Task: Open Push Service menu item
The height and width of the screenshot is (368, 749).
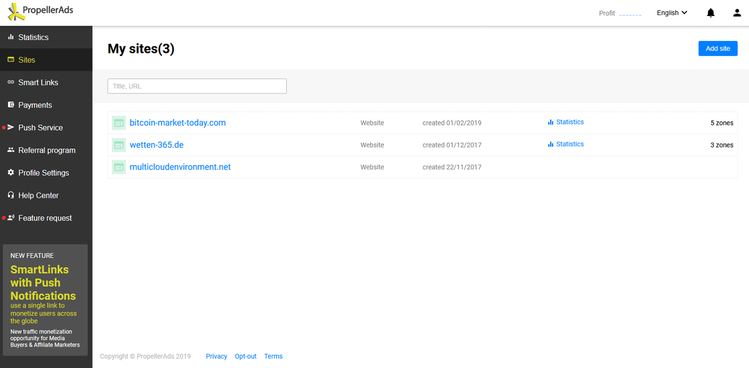Action: [x=40, y=128]
